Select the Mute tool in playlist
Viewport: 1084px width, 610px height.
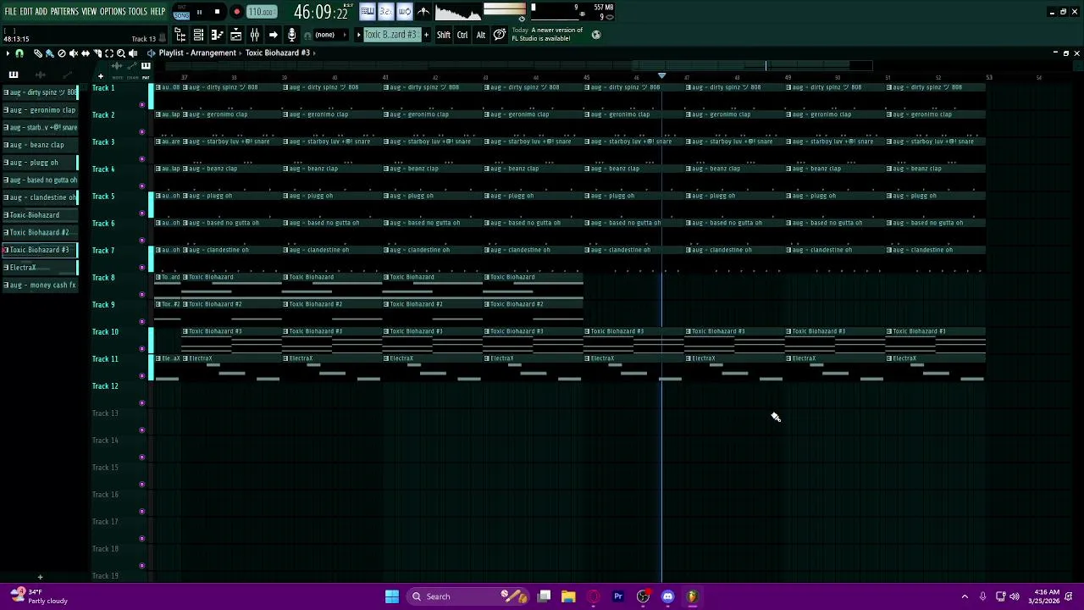(x=73, y=53)
